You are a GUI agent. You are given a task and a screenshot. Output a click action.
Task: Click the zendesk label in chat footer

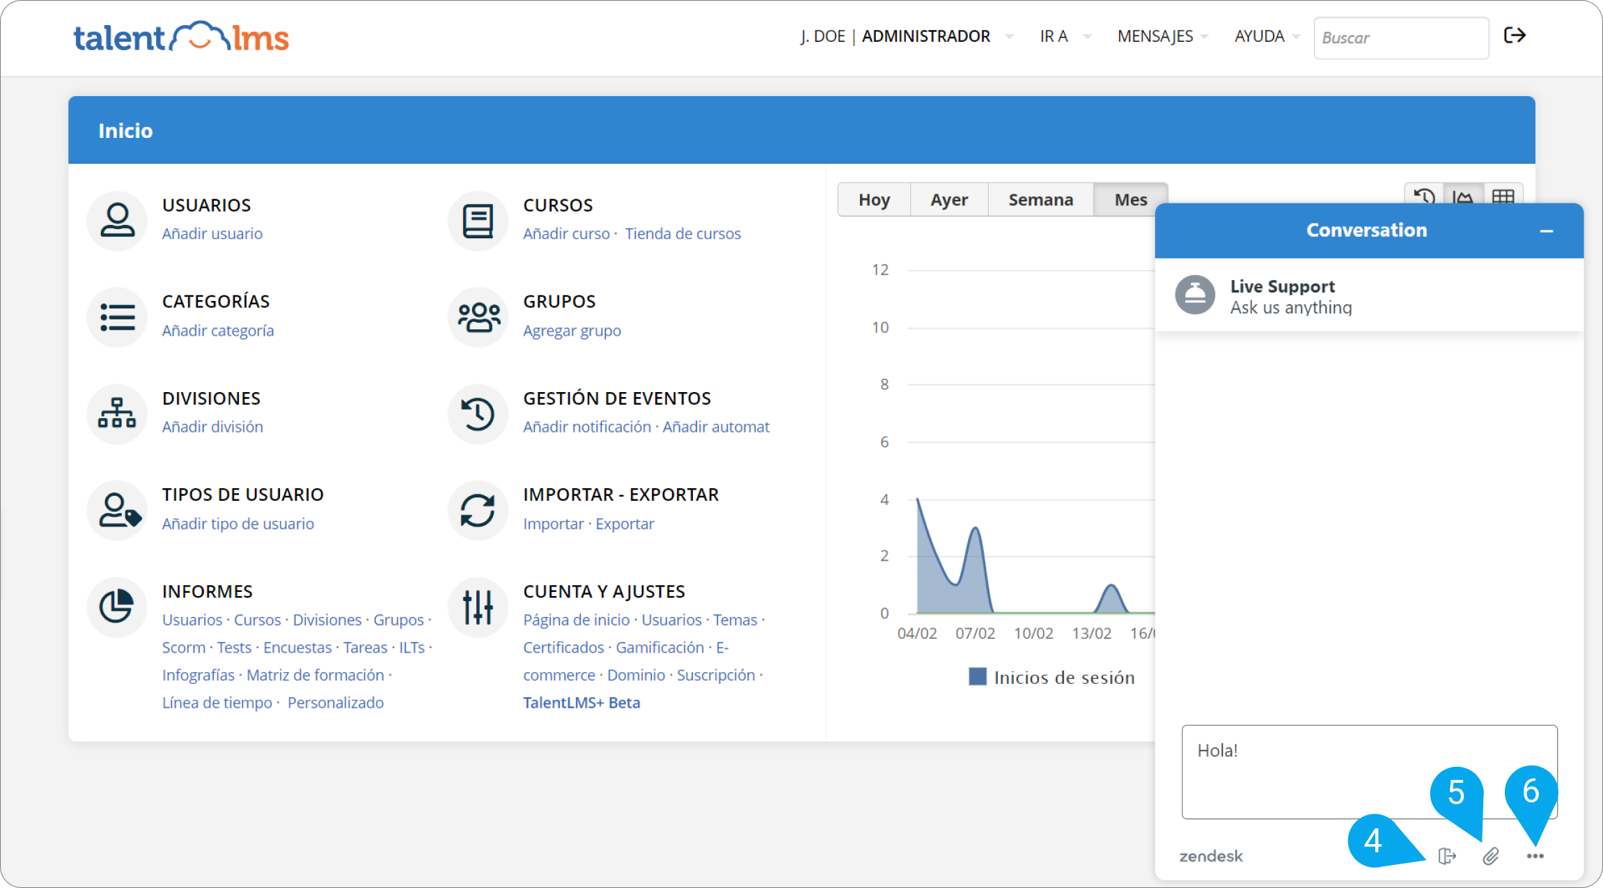[1211, 856]
